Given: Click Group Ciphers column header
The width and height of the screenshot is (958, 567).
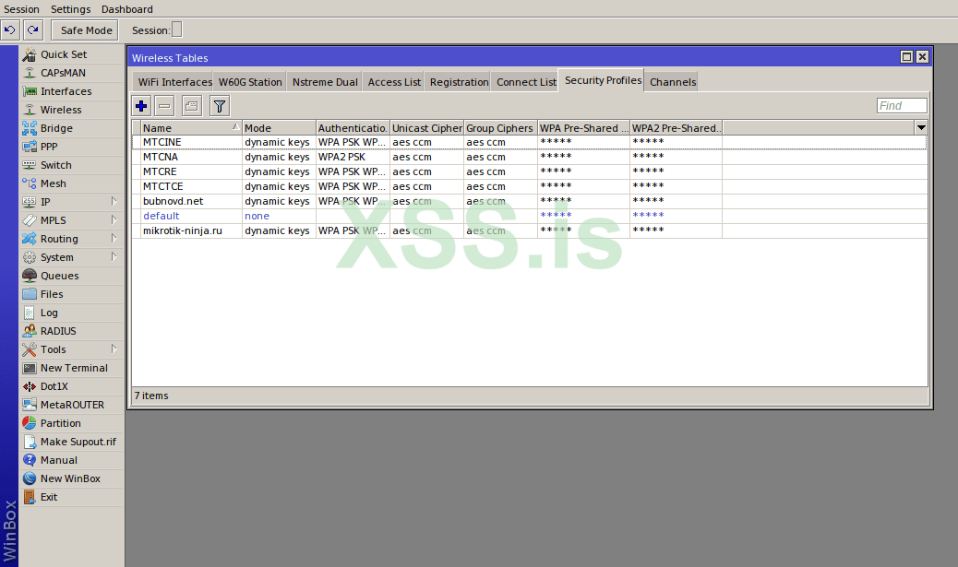Looking at the screenshot, I should point(500,127).
